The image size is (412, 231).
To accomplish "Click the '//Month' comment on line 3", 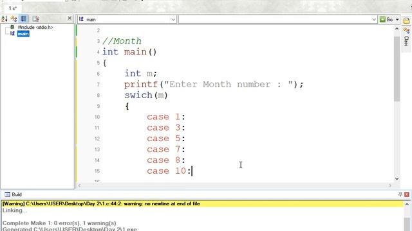I will click(122, 41).
